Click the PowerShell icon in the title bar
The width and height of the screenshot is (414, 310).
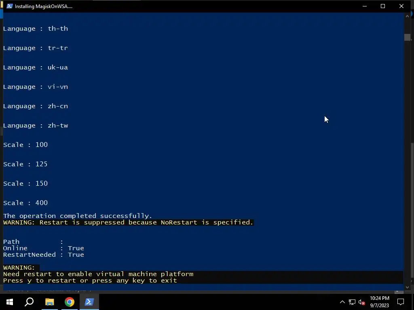click(x=10, y=6)
